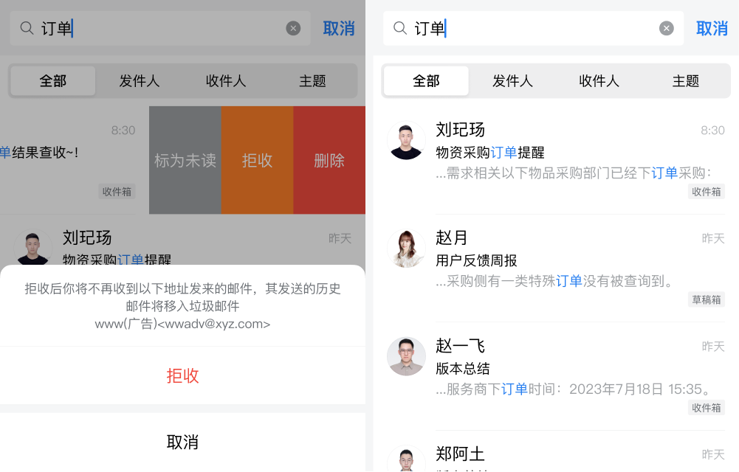Tap 收件箱 tag on 赵一飞 email
The height and width of the screenshot is (472, 739).
tap(707, 408)
